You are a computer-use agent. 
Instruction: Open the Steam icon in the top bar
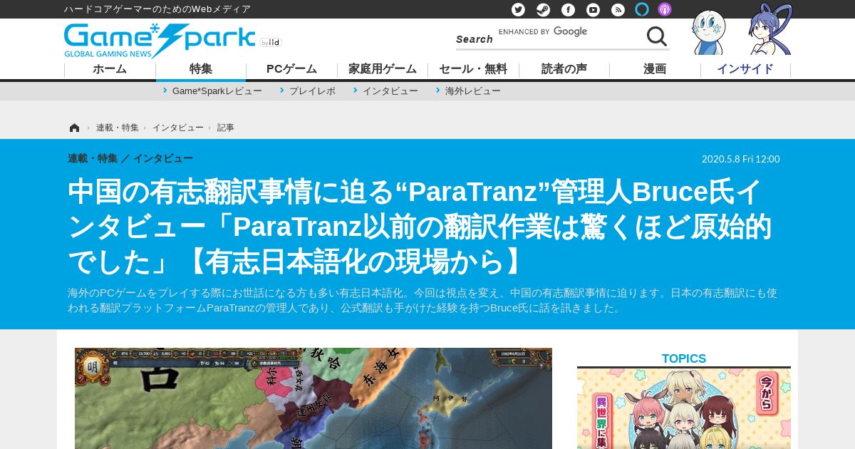coord(543,9)
